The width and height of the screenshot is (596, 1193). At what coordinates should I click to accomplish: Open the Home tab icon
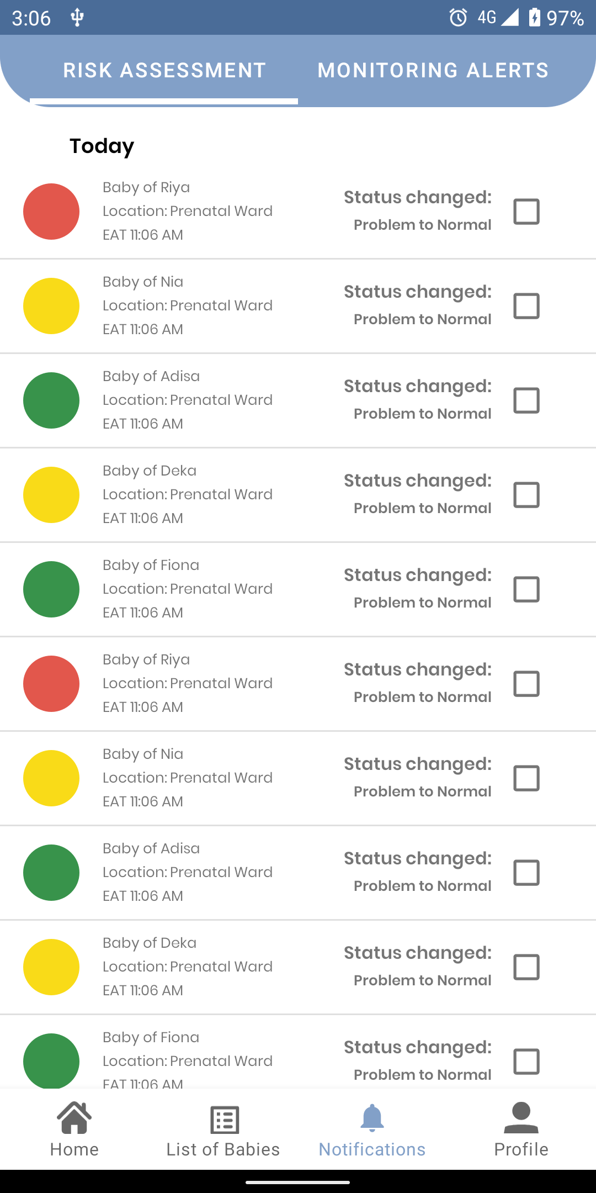tap(74, 1118)
